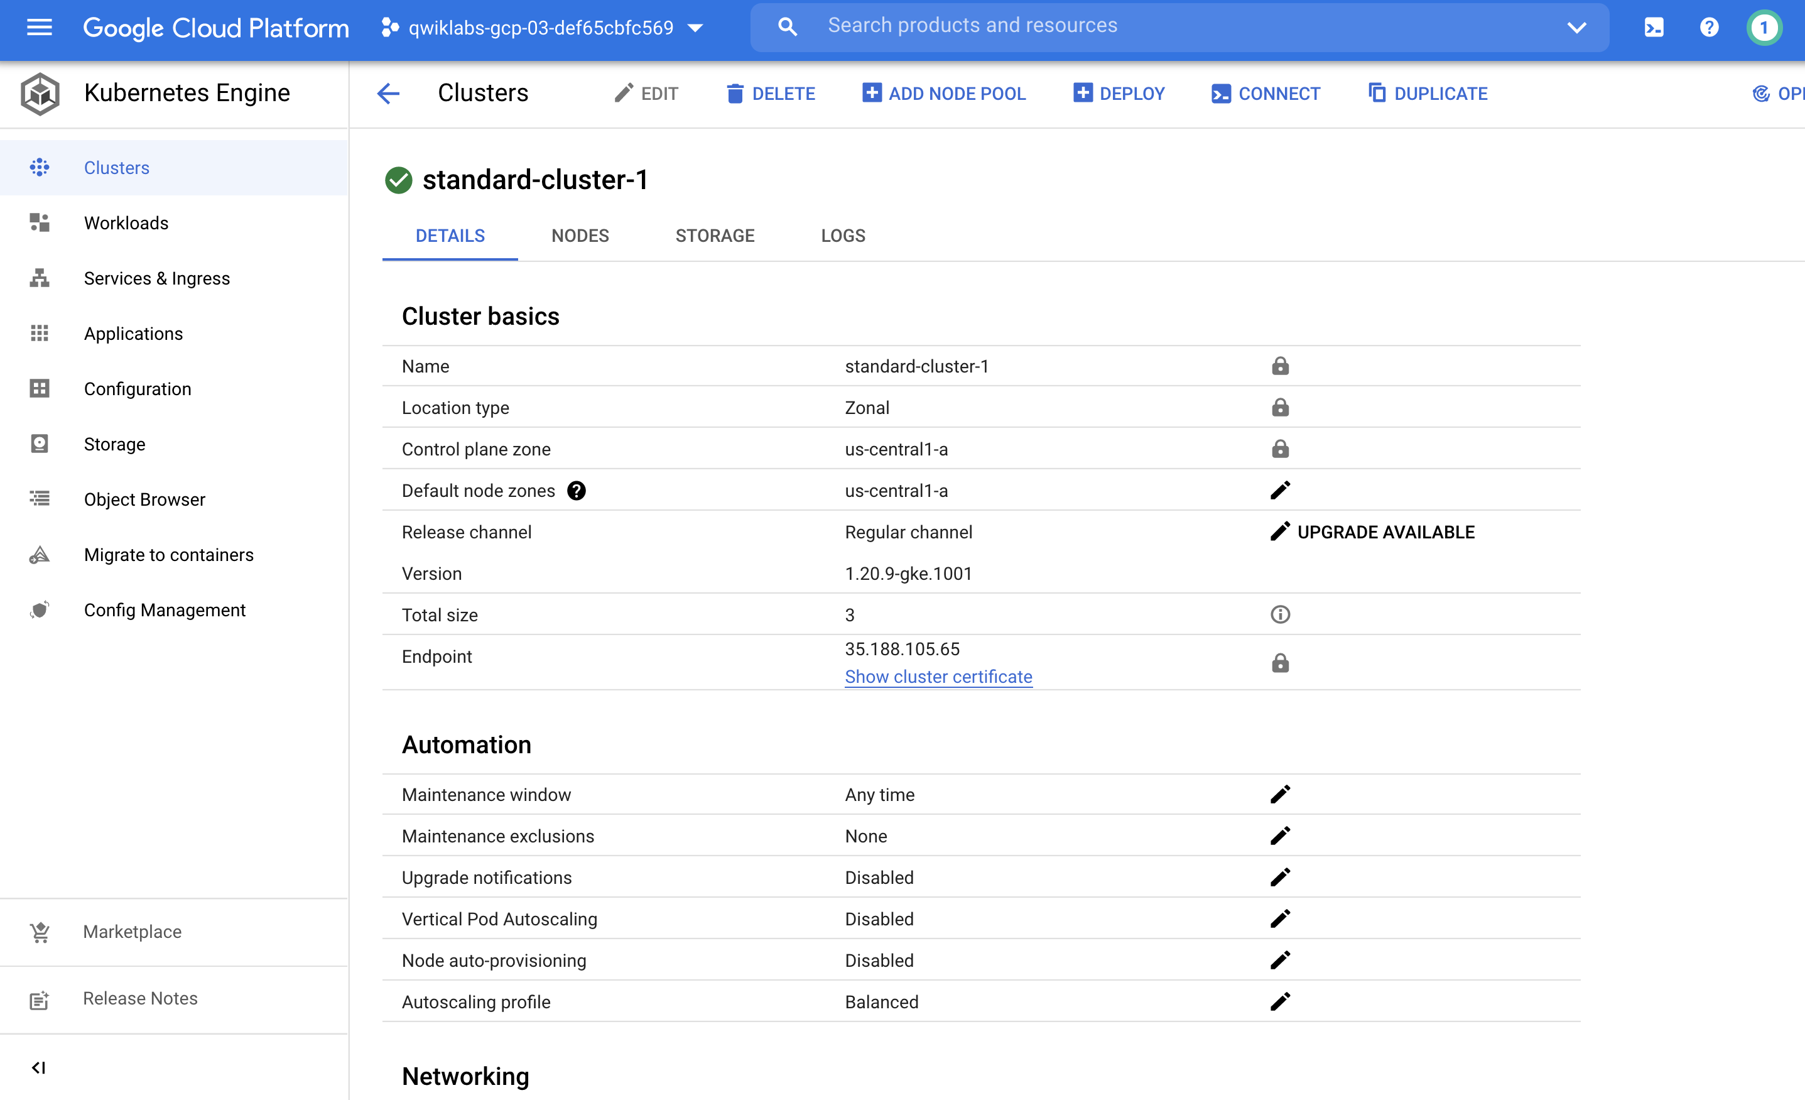1805x1100 pixels.
Task: Switch to the STORAGE tab
Action: tap(714, 236)
